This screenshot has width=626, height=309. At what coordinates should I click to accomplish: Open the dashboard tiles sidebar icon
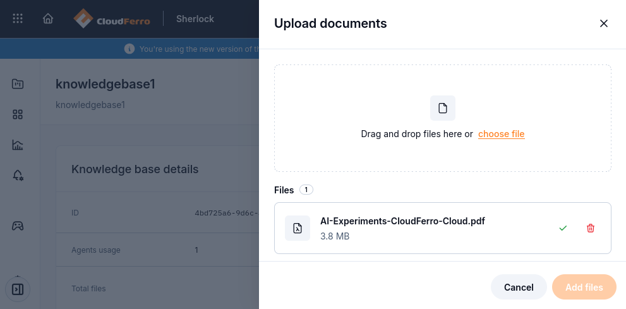tap(18, 114)
